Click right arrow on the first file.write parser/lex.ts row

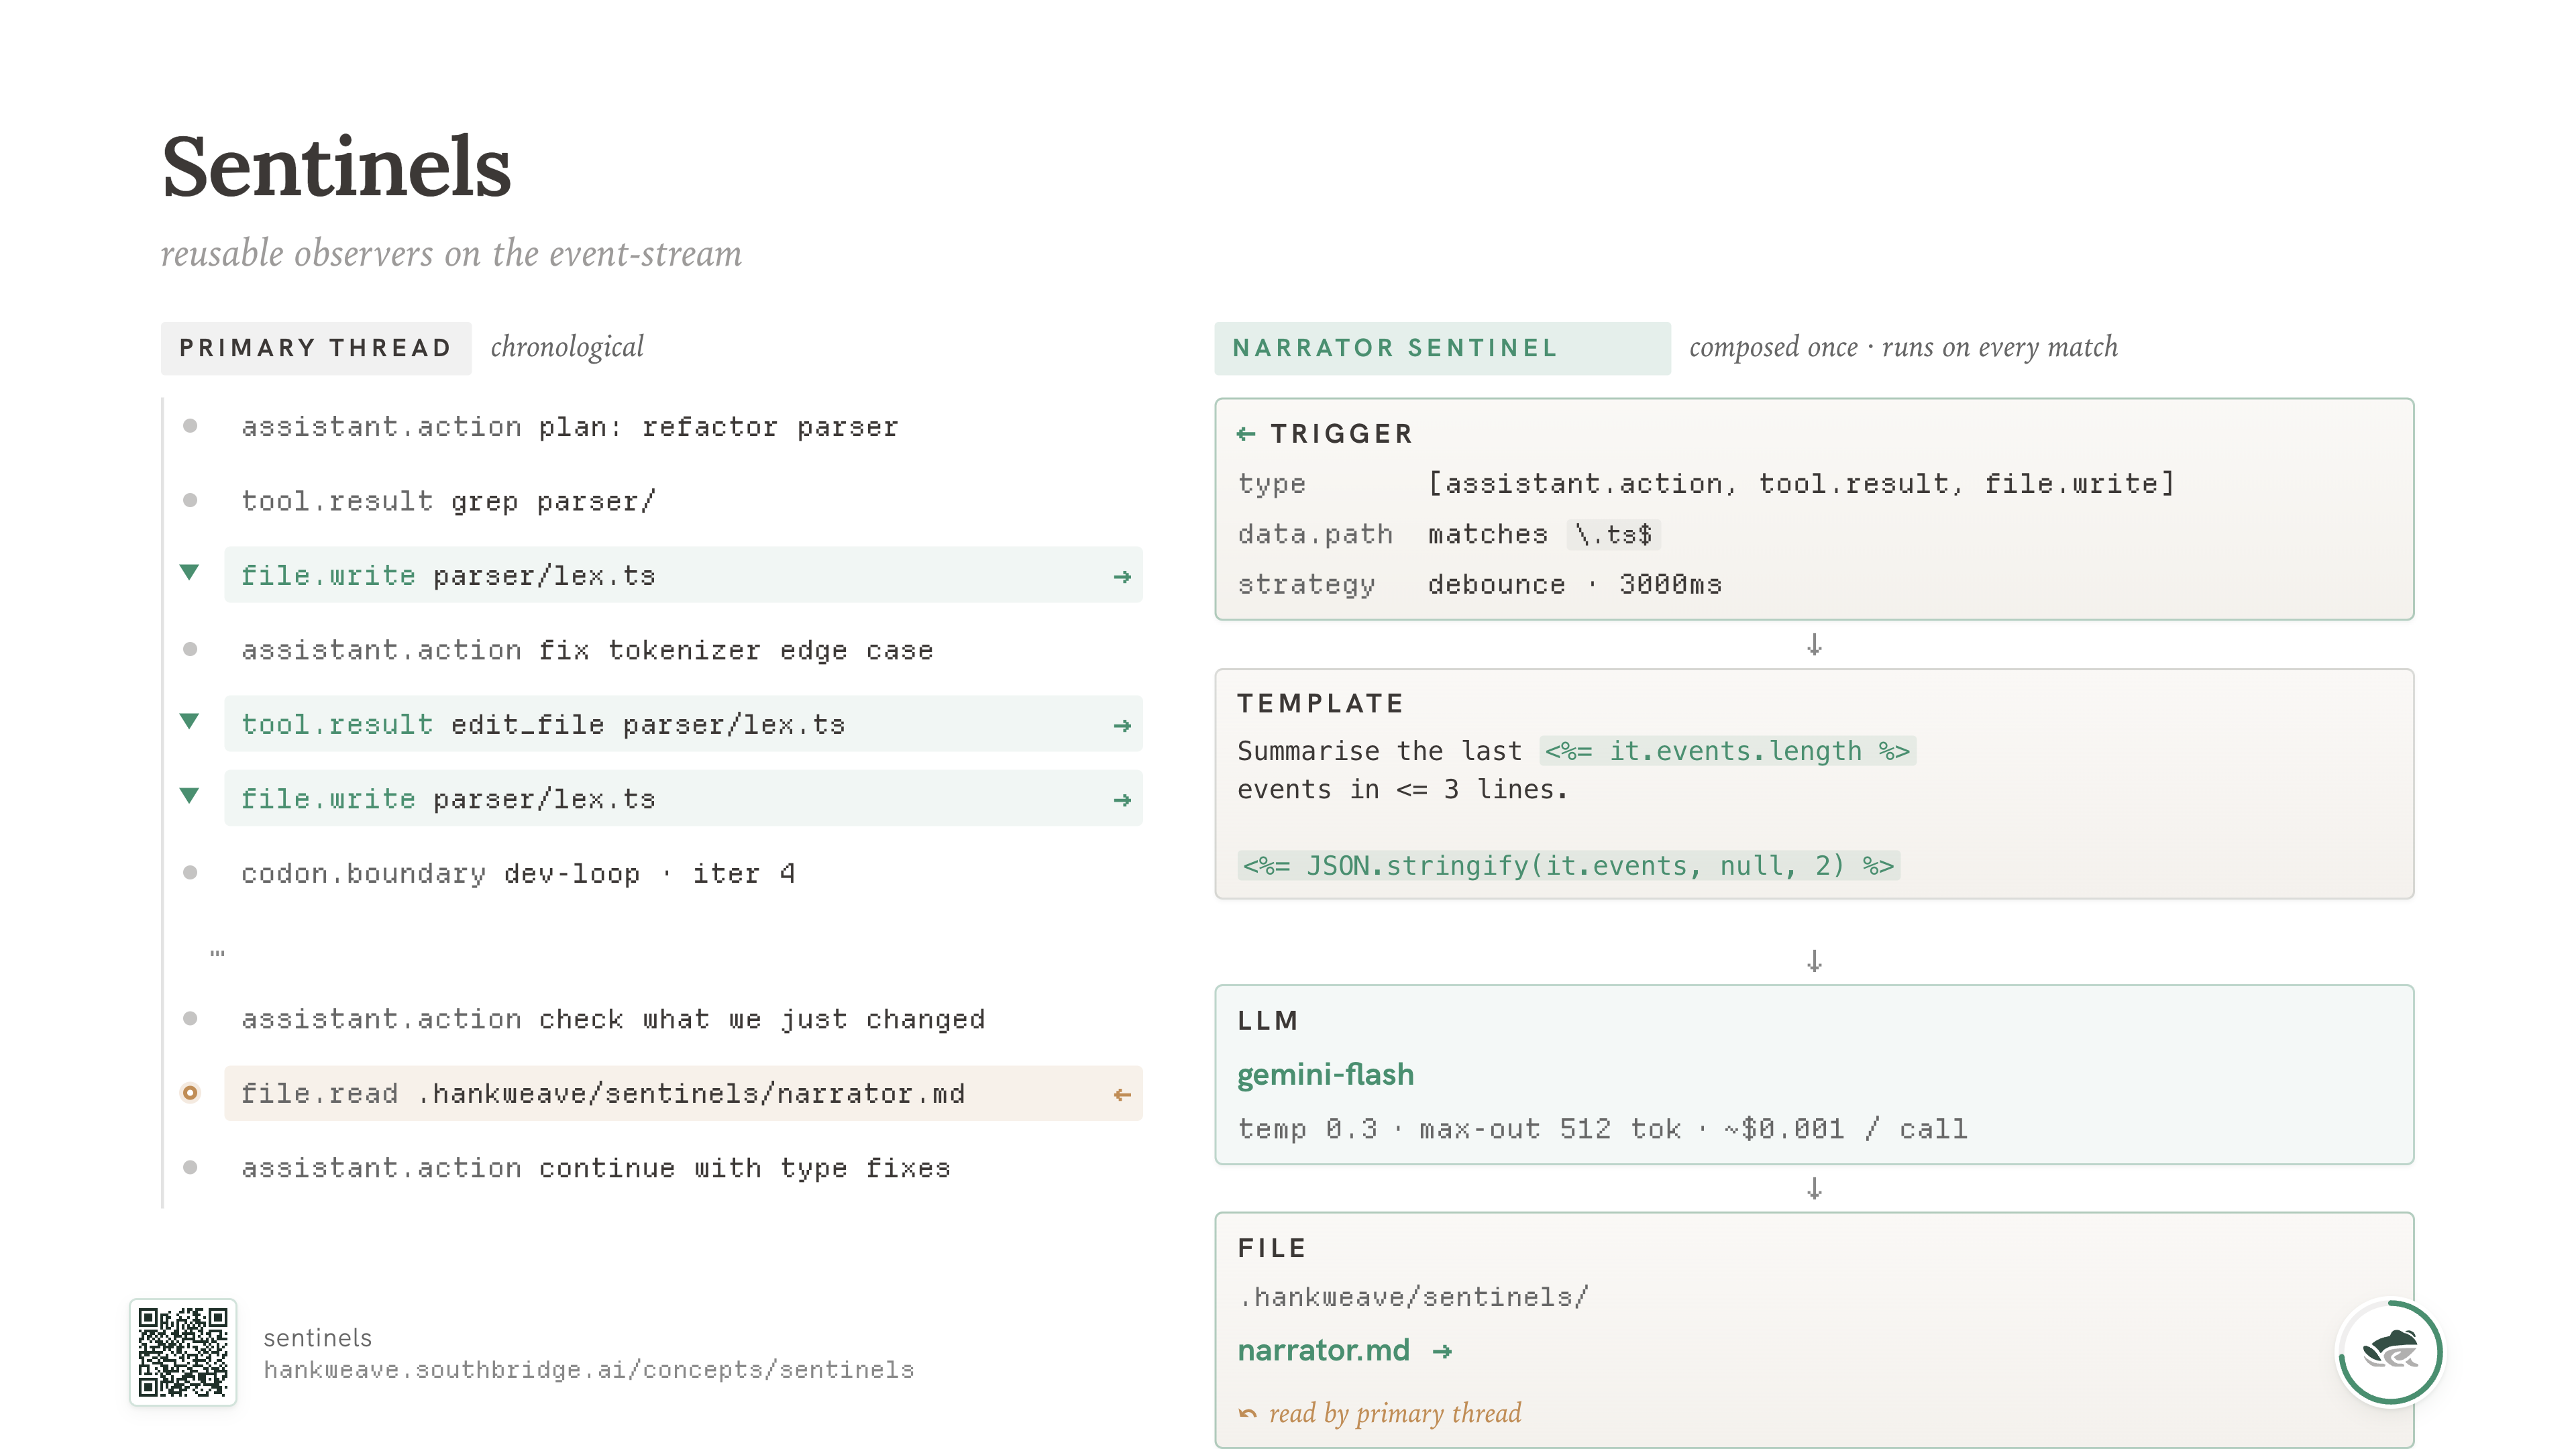pyautogui.click(x=1122, y=577)
